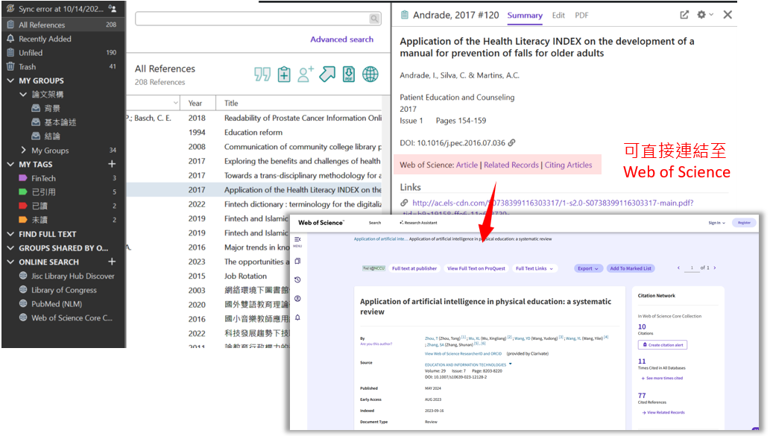Click the Create citation alert button

[663, 344]
